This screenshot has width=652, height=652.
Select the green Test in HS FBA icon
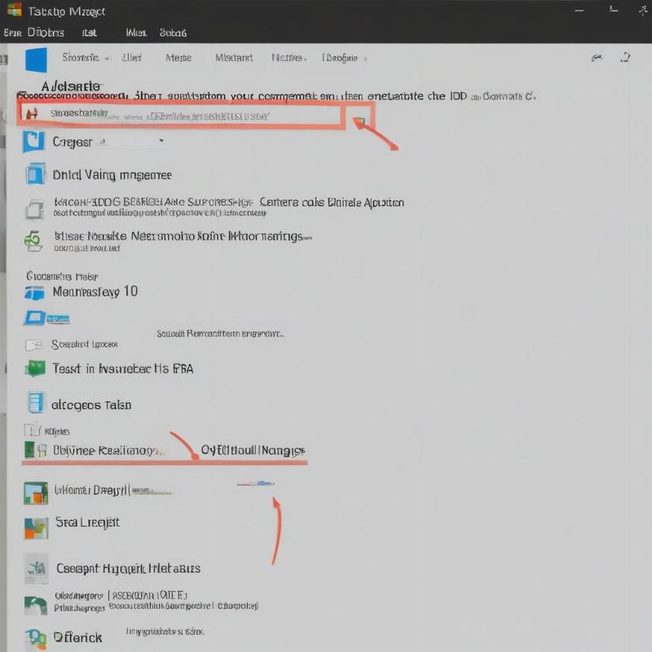click(36, 368)
